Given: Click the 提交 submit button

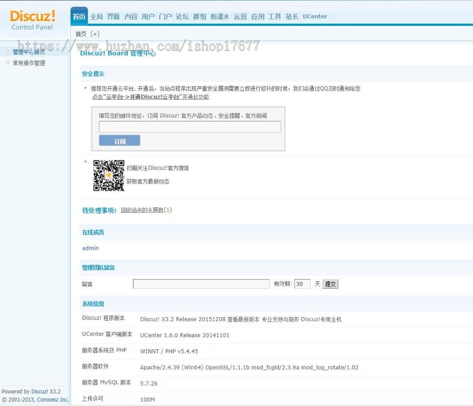Looking at the screenshot, I should click(331, 284).
